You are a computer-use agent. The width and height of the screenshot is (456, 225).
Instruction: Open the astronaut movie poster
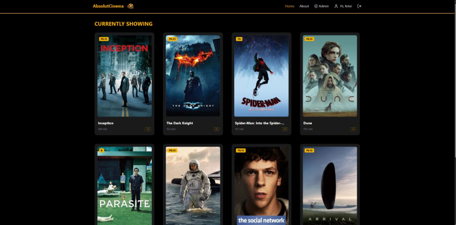pos(193,185)
